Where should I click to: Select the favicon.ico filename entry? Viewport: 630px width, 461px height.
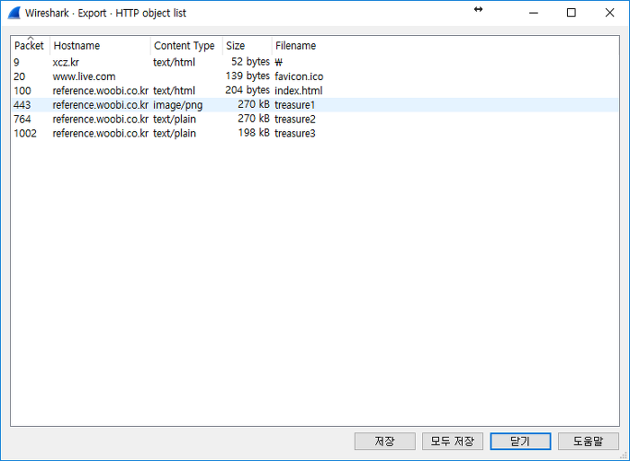(x=299, y=76)
